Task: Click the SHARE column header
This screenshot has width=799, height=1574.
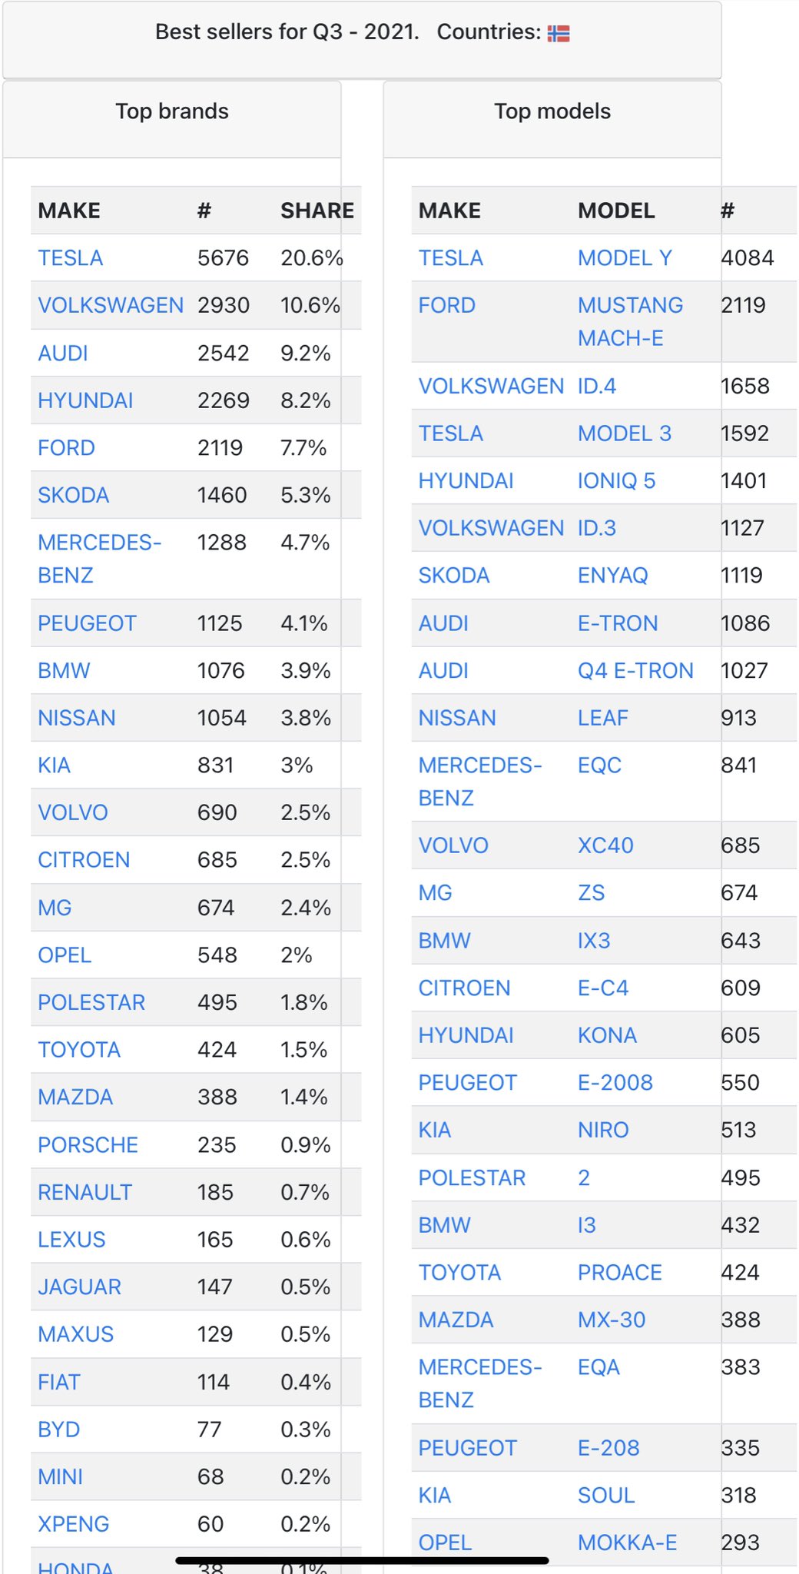Action: pyautogui.click(x=317, y=211)
